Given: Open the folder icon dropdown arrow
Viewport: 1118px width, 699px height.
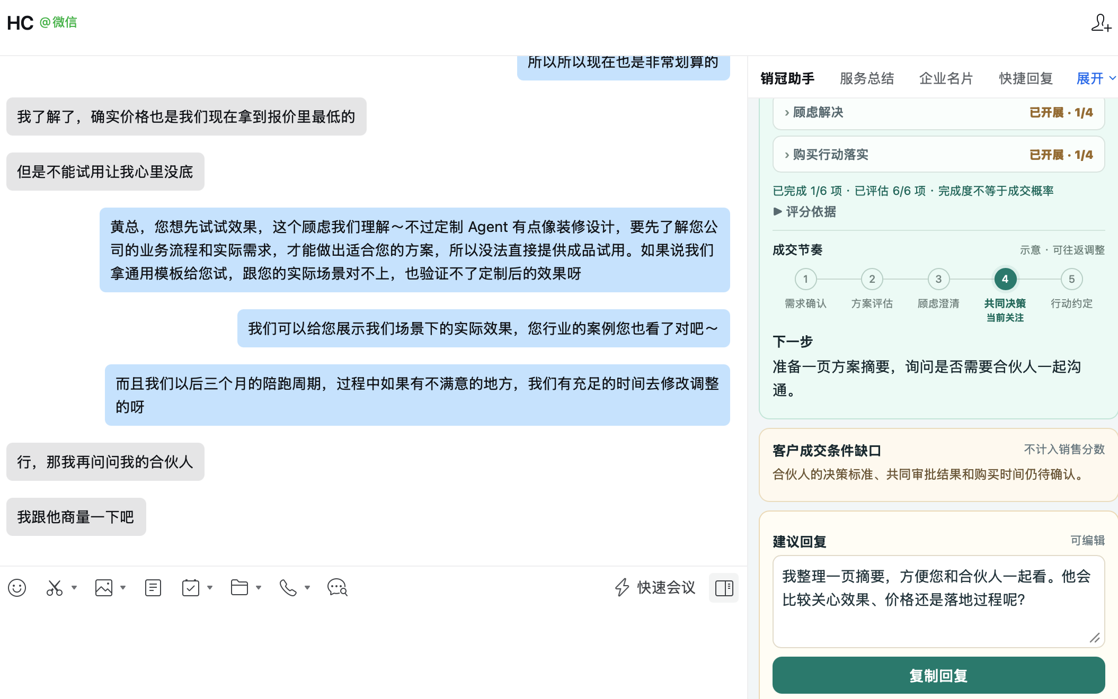Looking at the screenshot, I should click(x=259, y=588).
